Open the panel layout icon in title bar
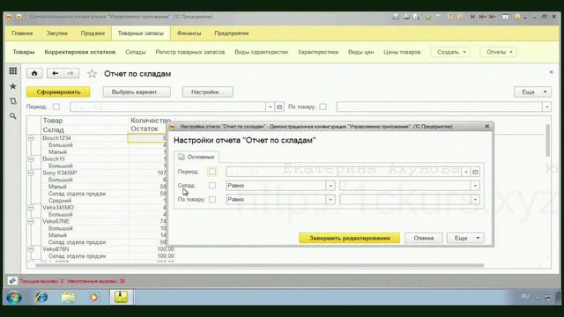 [505, 17]
